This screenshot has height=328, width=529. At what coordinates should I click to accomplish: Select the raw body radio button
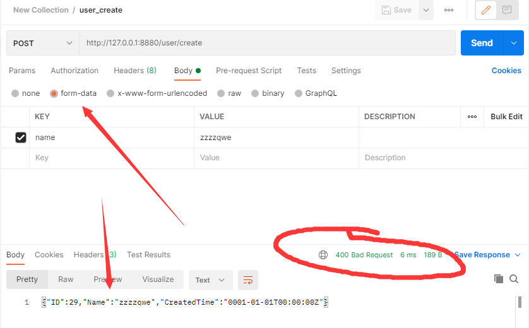point(221,93)
